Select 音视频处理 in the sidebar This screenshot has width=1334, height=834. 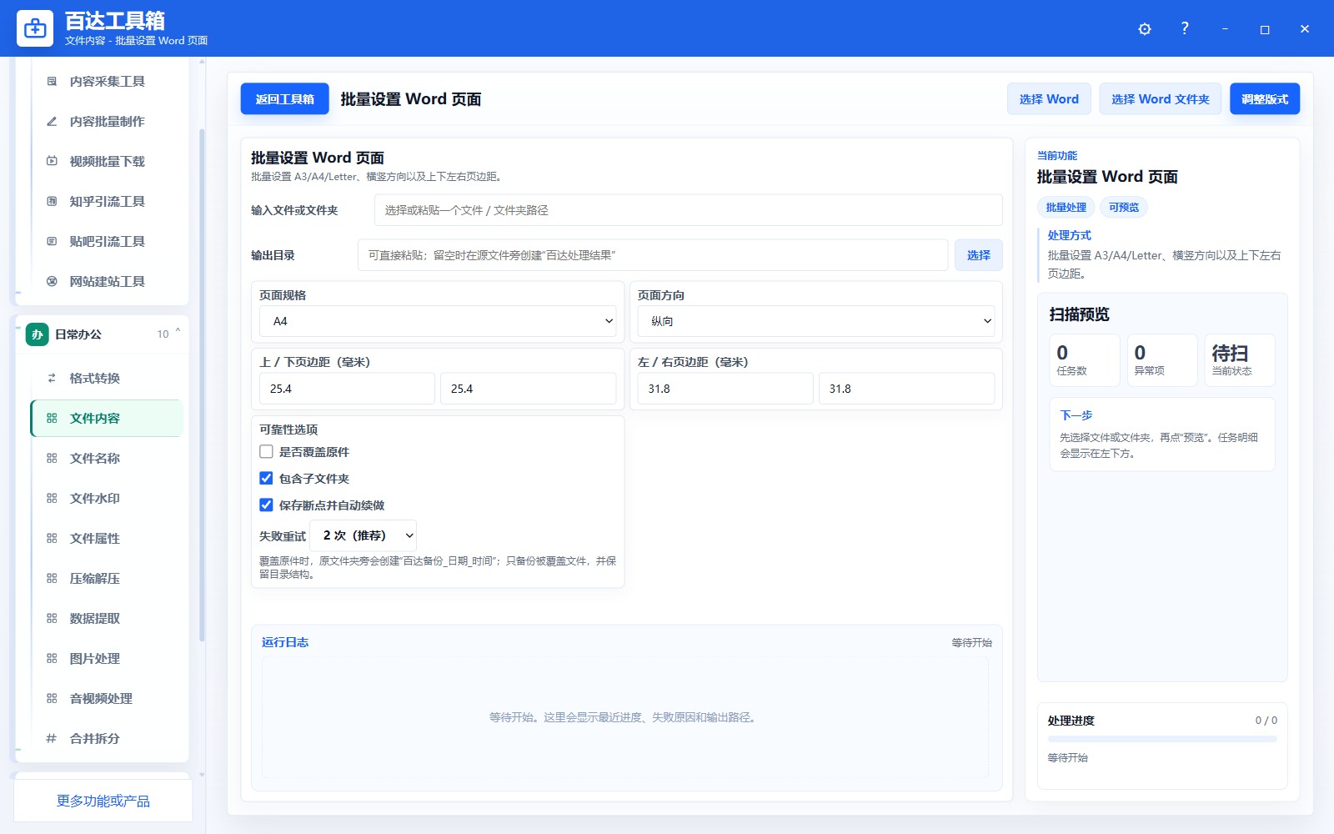(x=107, y=699)
